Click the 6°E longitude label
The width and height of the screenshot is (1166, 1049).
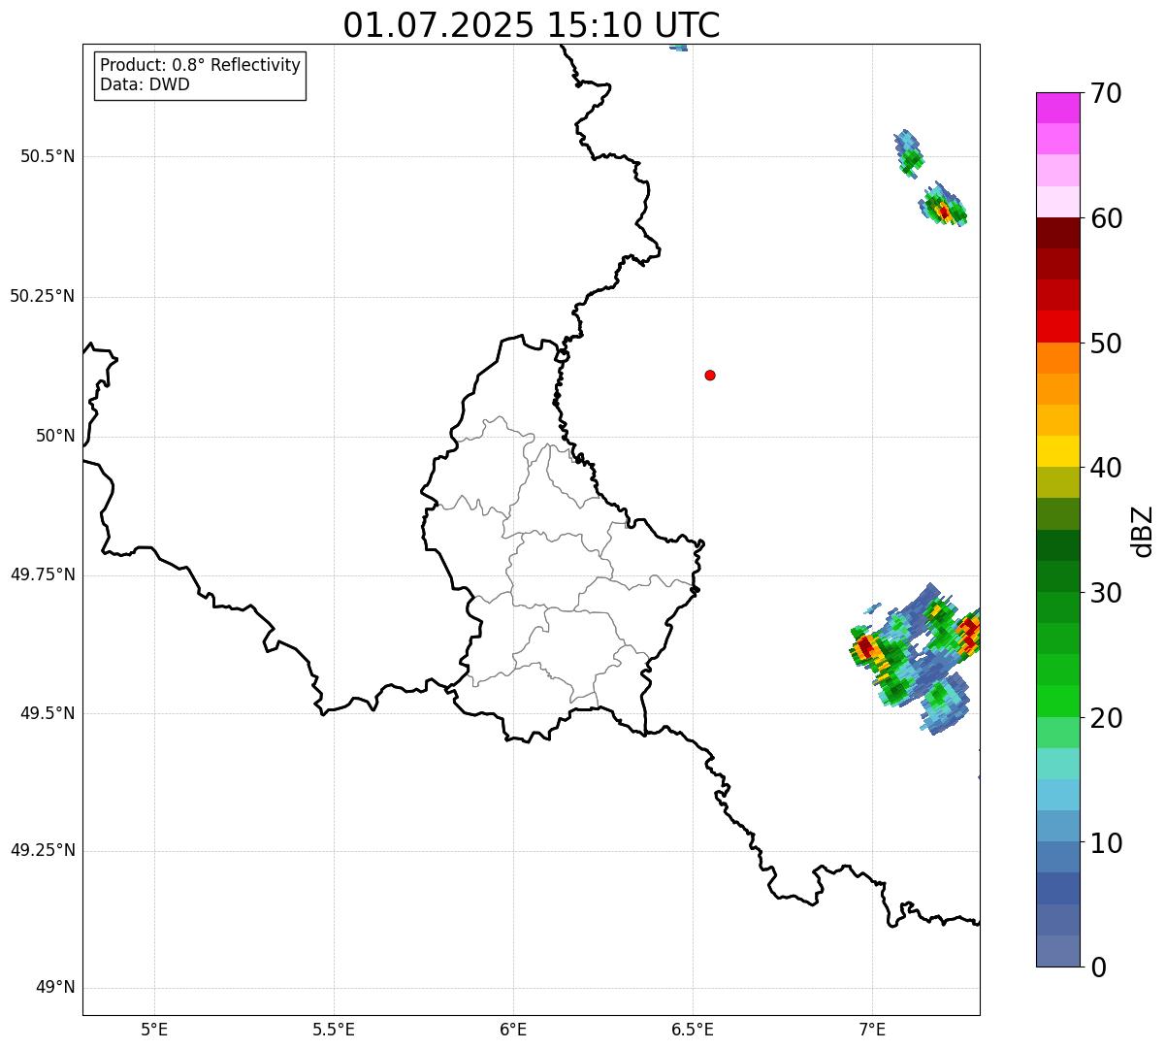pos(513,1029)
